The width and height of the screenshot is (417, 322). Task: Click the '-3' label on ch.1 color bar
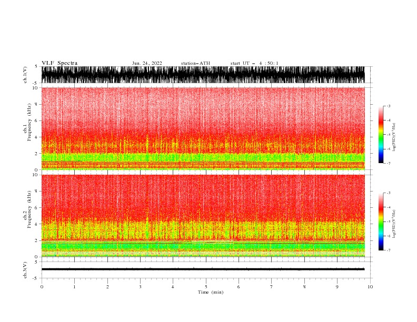click(x=388, y=106)
